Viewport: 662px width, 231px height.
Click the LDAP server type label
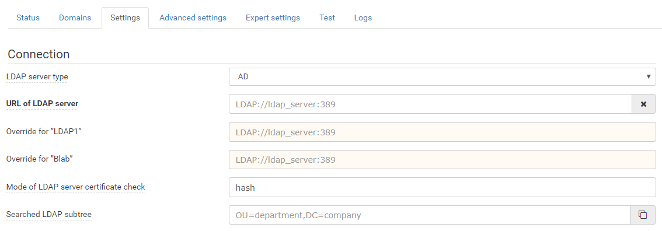pos(37,77)
